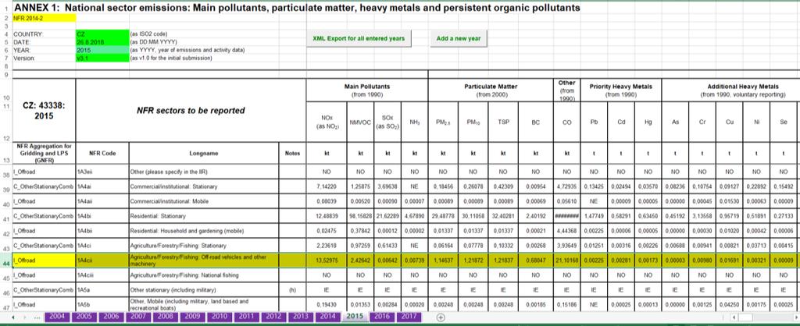Screen dimensions: 800x326
Task: Click the horizontal scrollbar thumb
Action: 745,317
